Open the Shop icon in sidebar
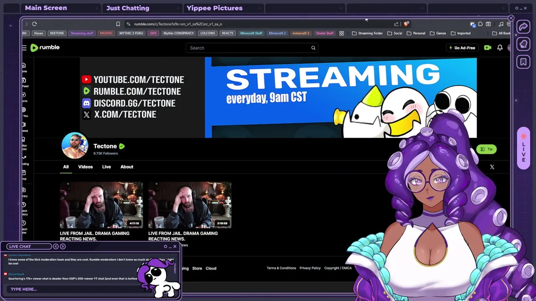The width and height of the screenshot is (536, 301). [x=24, y=173]
